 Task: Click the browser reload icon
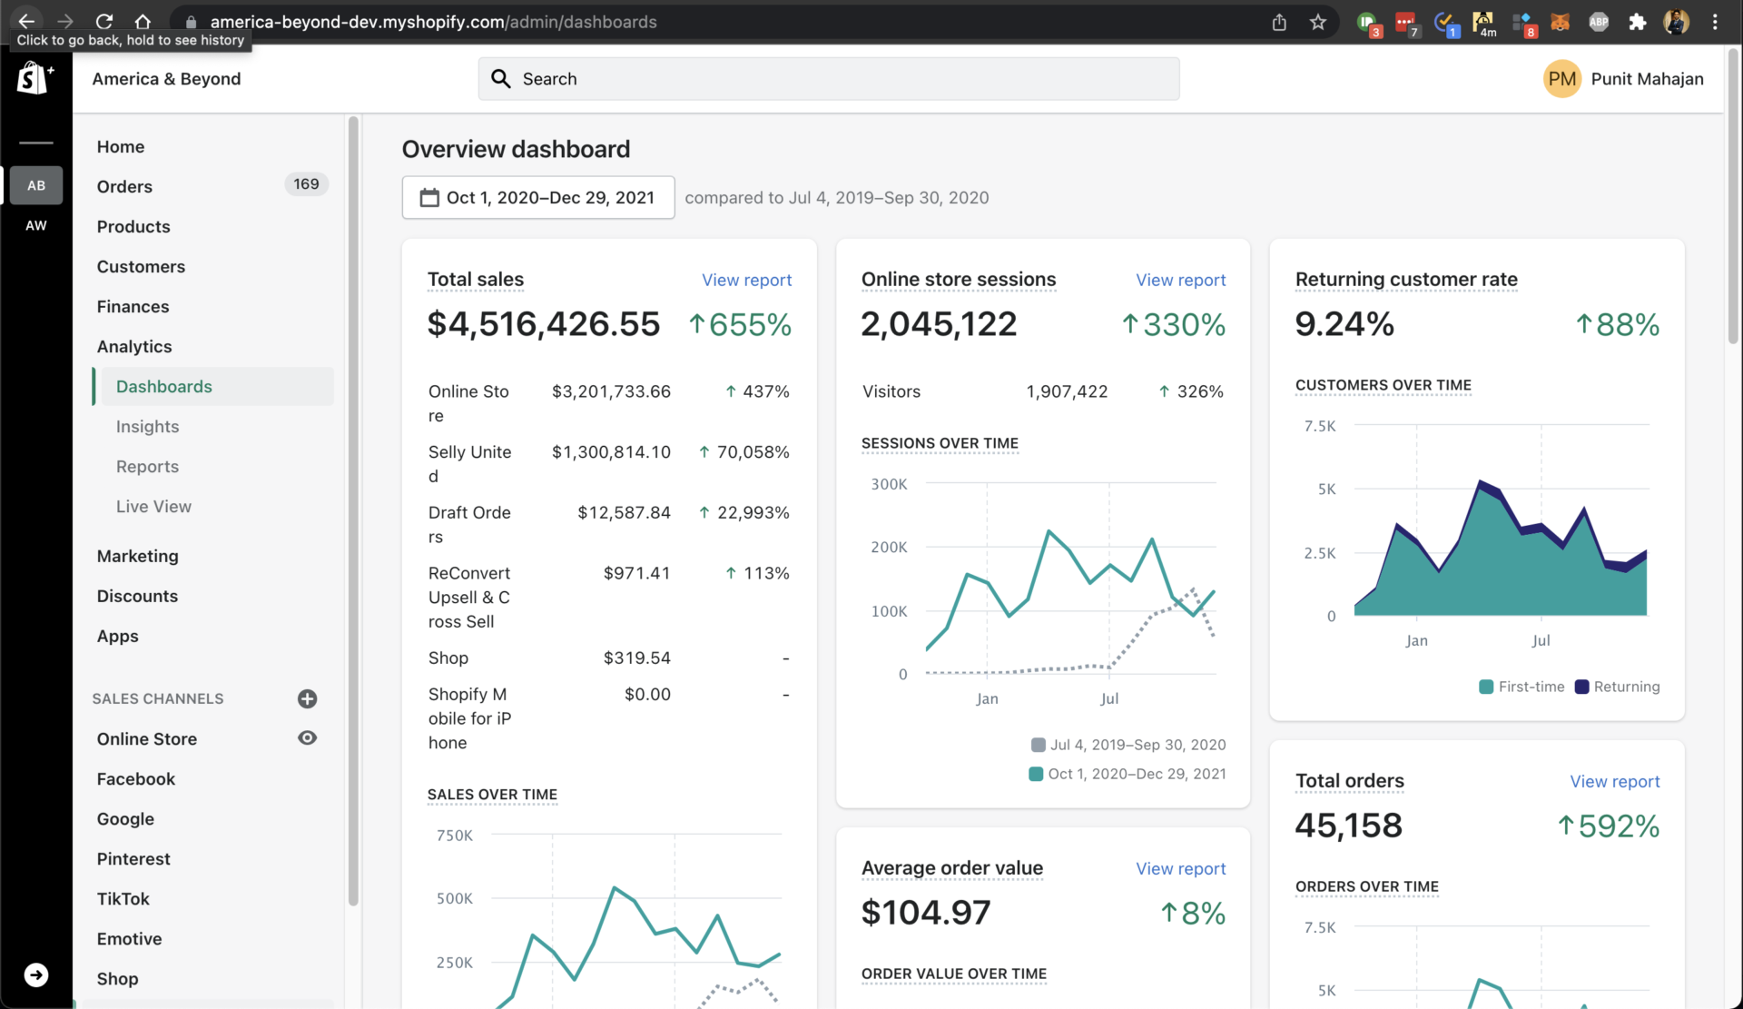point(103,21)
